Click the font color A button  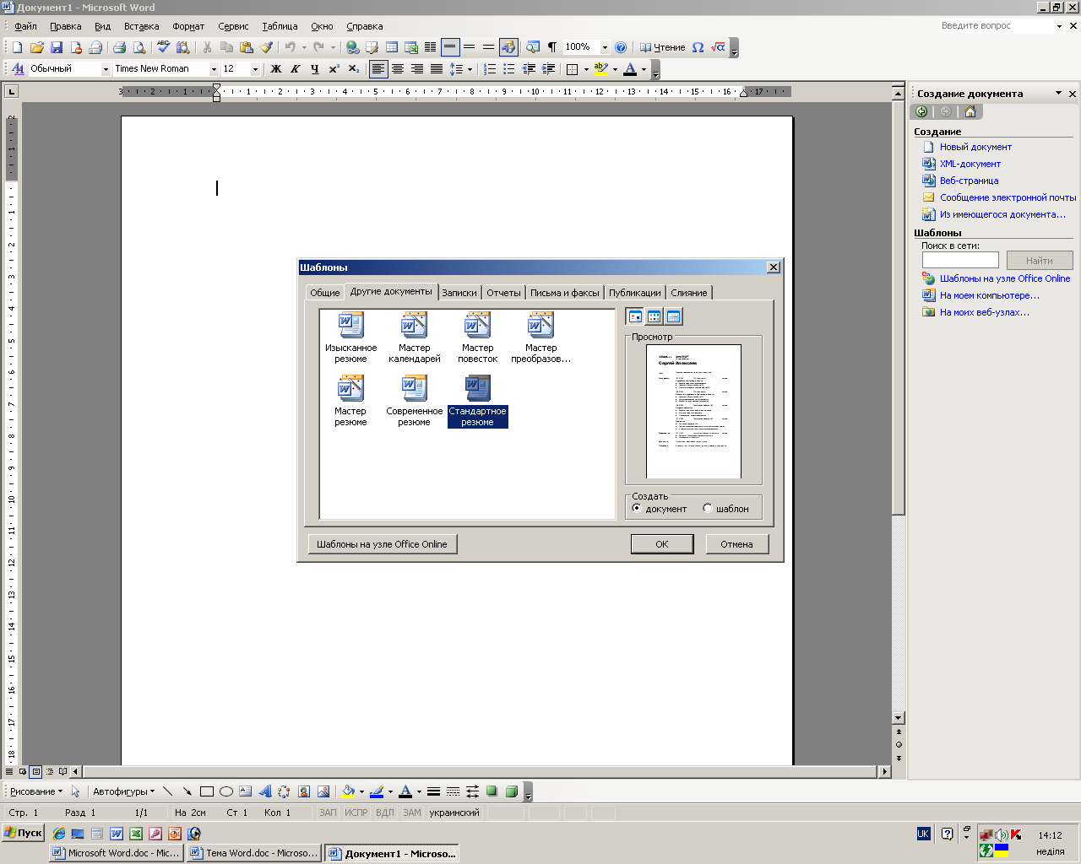630,69
